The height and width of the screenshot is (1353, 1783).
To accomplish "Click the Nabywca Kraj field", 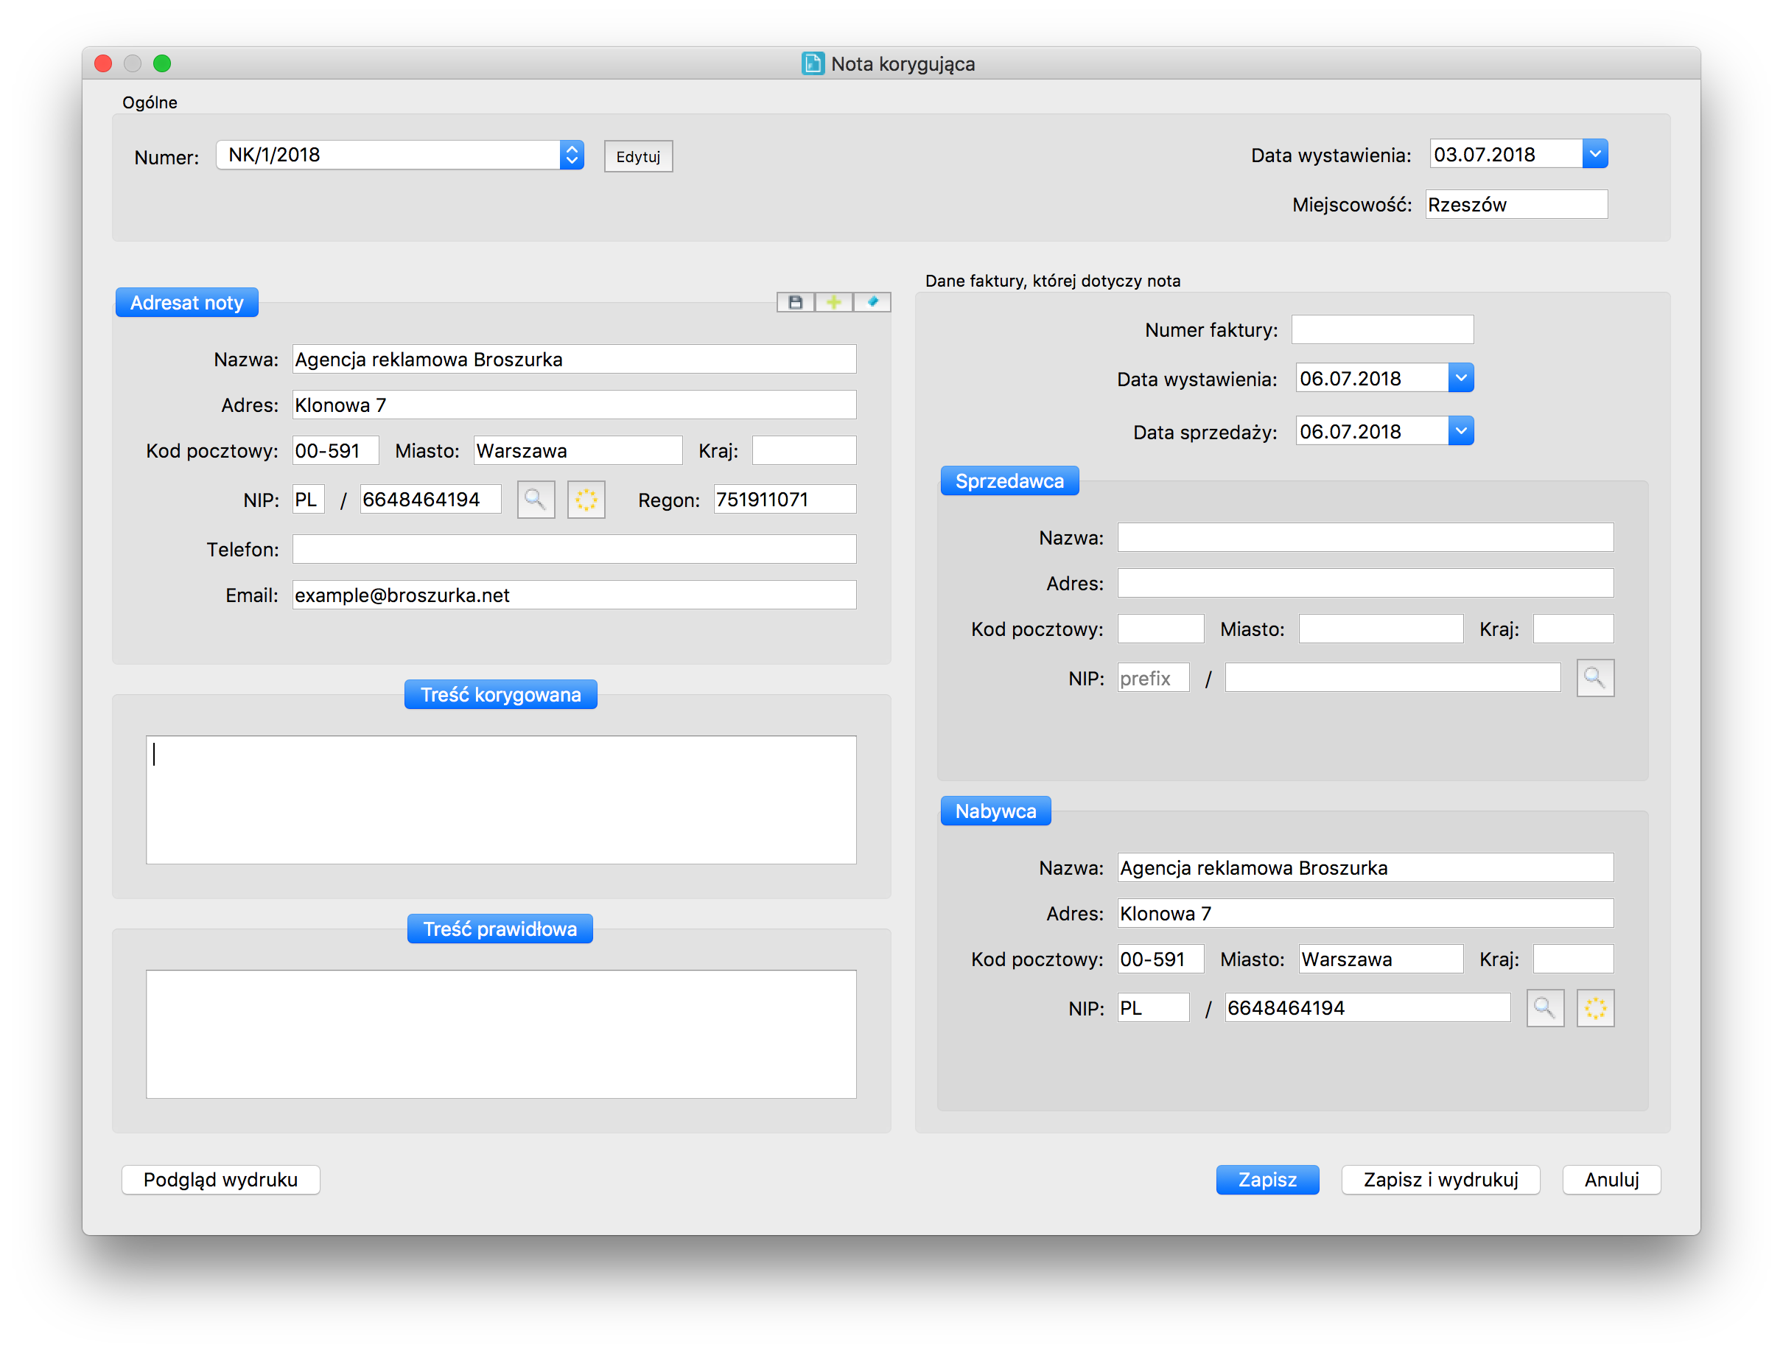I will point(1574,959).
